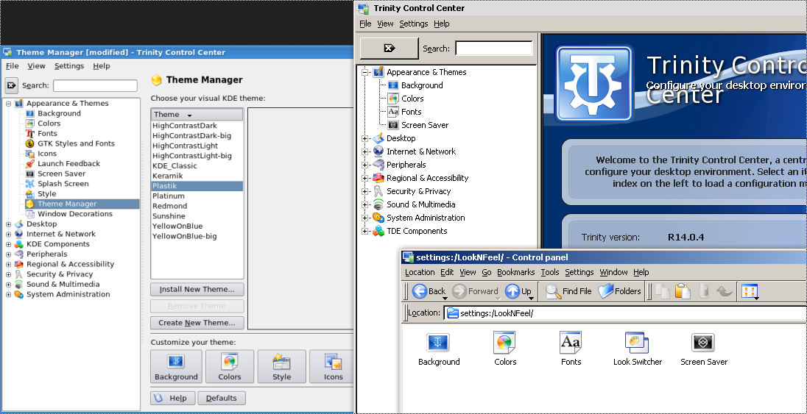The width and height of the screenshot is (807, 414).
Task: Open Look Switcher icon in Control panel
Action: coord(637,343)
